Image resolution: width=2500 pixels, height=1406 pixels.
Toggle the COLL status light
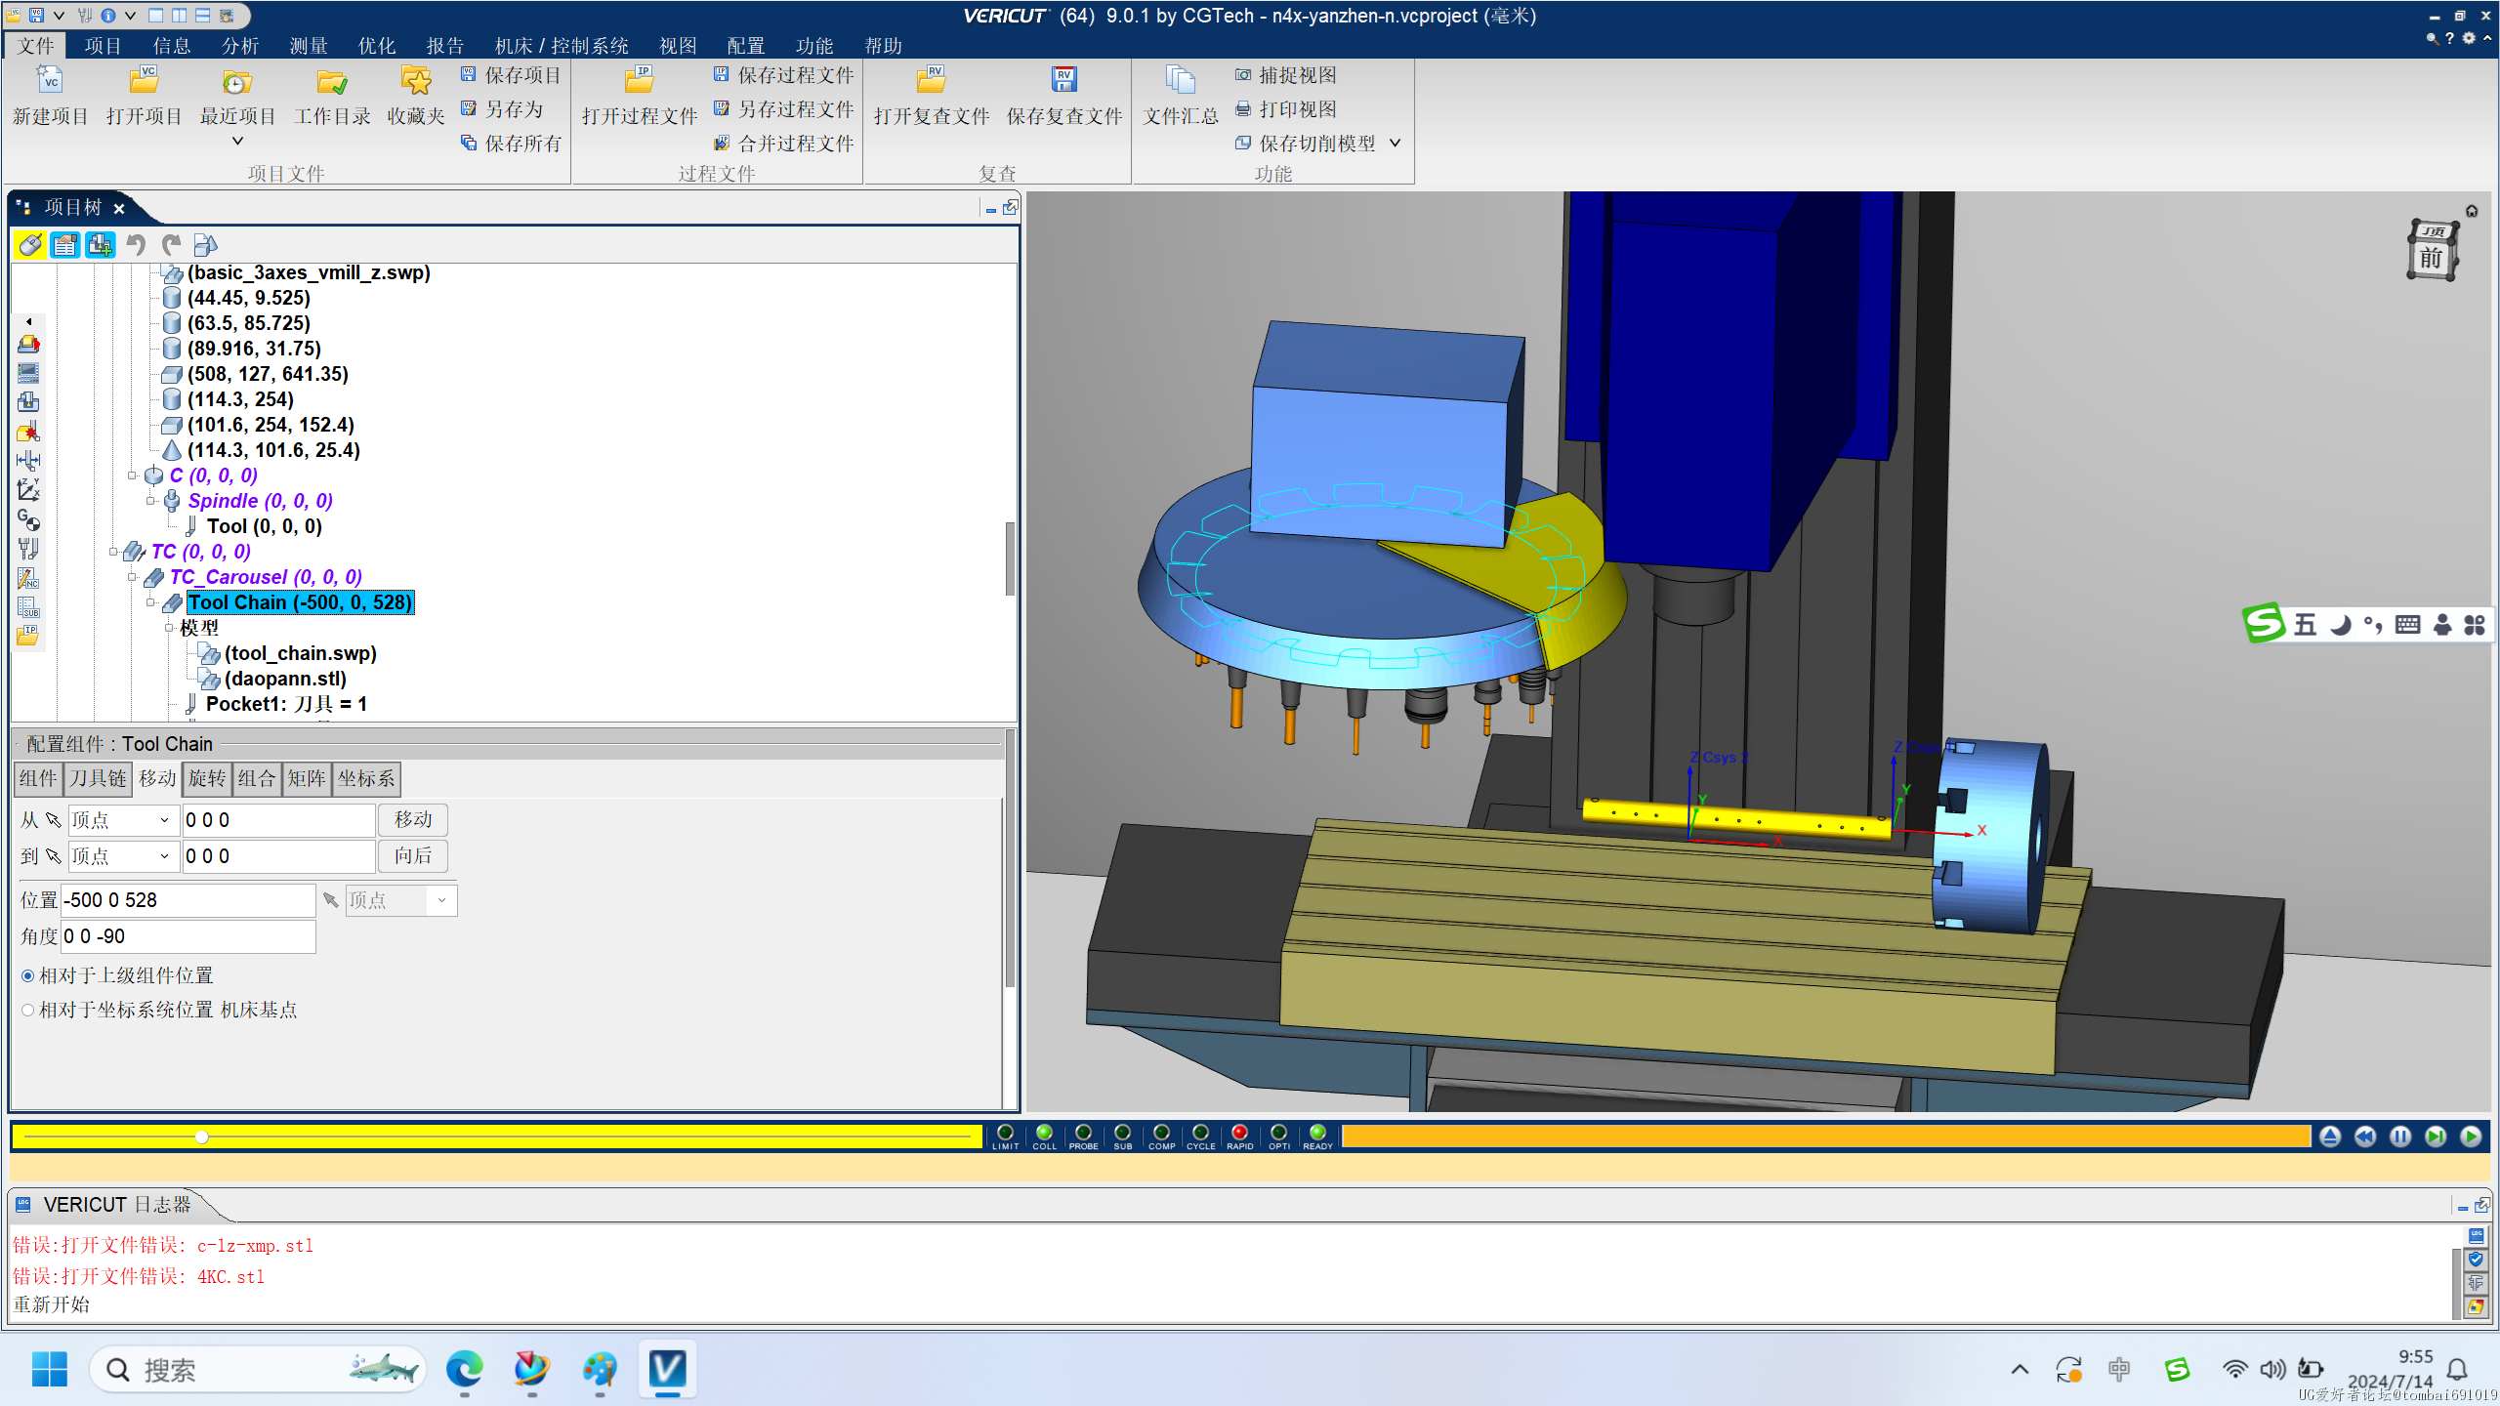[1044, 1133]
